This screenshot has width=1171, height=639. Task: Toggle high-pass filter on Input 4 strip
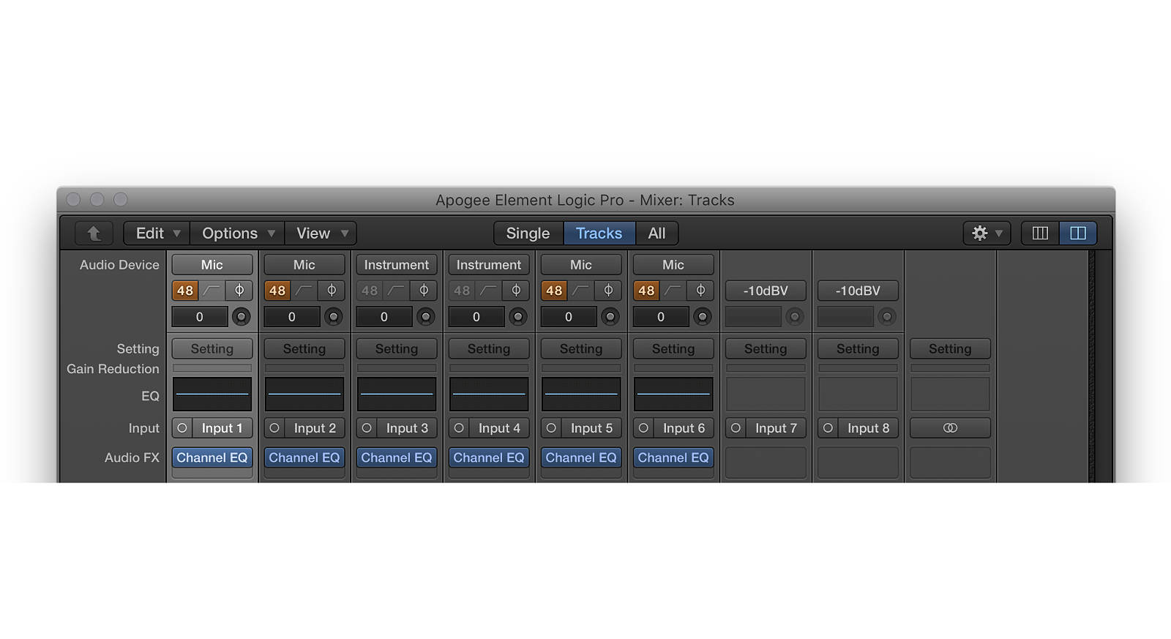(489, 291)
